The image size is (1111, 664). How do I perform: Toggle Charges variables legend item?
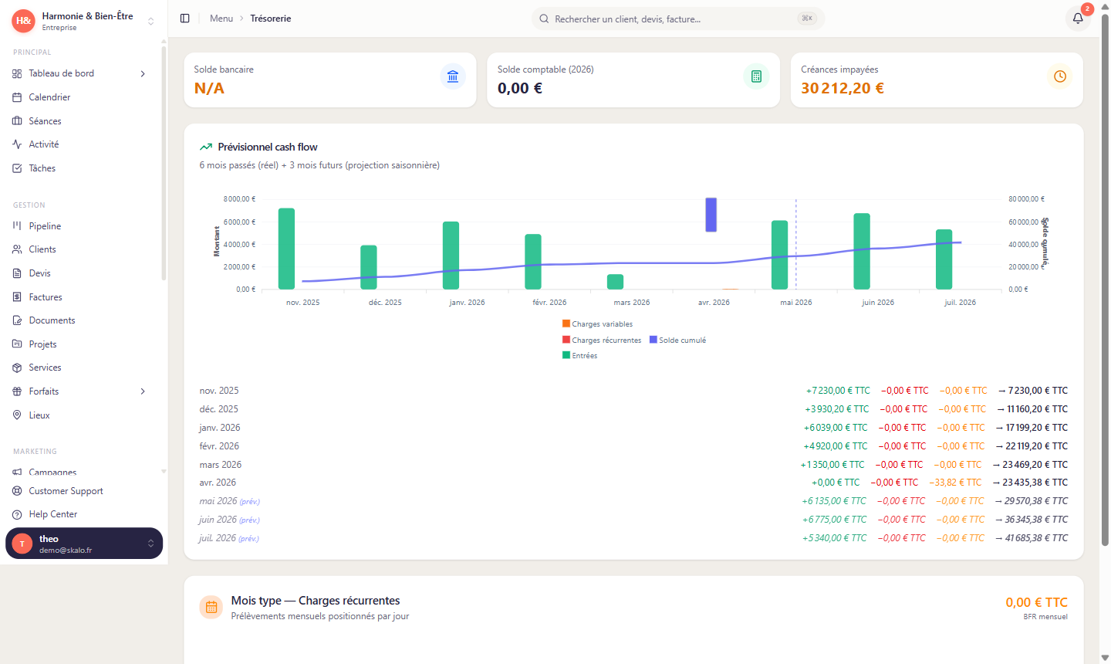(x=598, y=324)
